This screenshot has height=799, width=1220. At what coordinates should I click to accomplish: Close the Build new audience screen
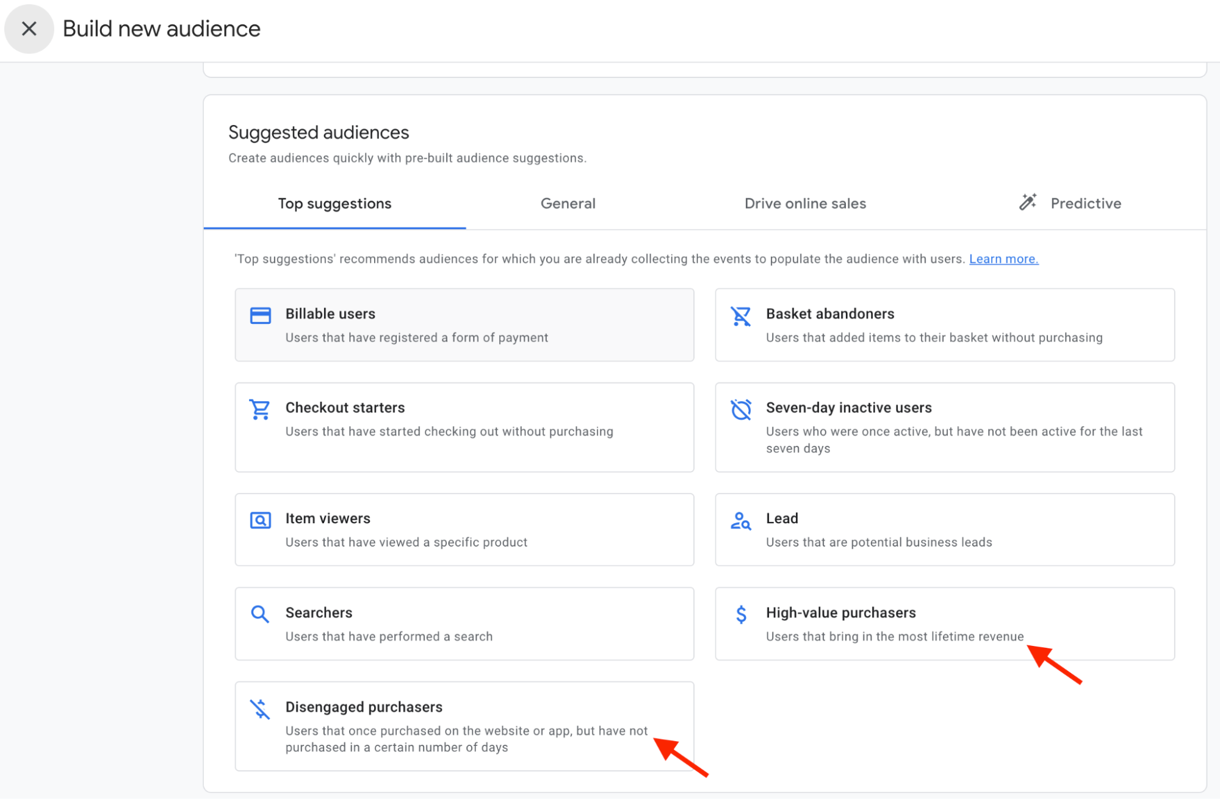(x=28, y=28)
